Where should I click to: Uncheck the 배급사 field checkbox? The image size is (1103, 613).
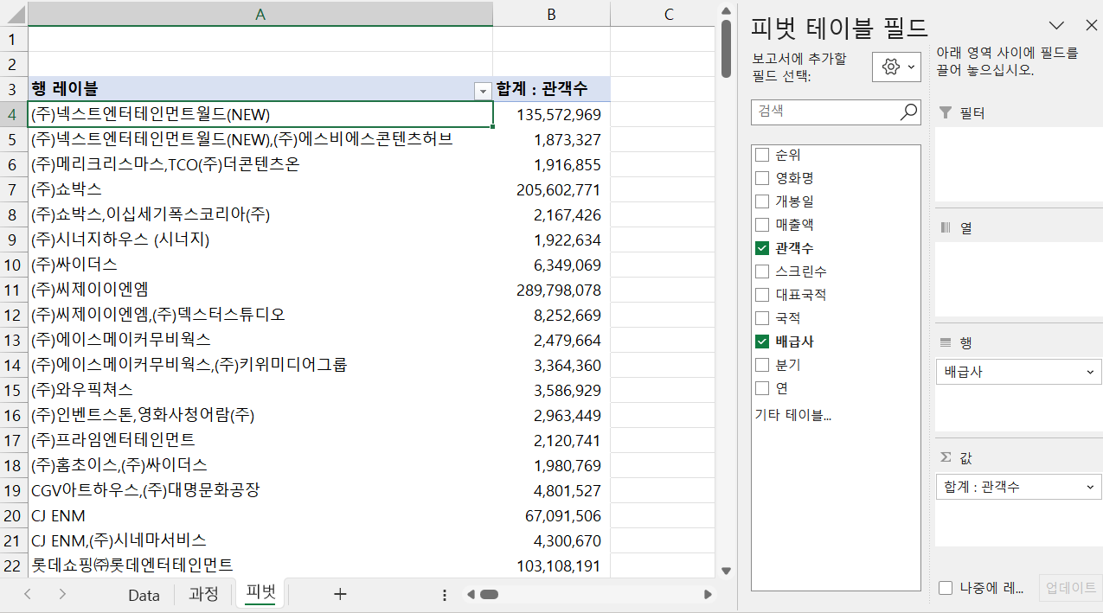pyautogui.click(x=762, y=342)
